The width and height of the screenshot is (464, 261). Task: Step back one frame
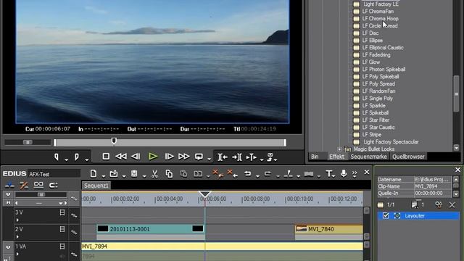pyautogui.click(x=136, y=157)
